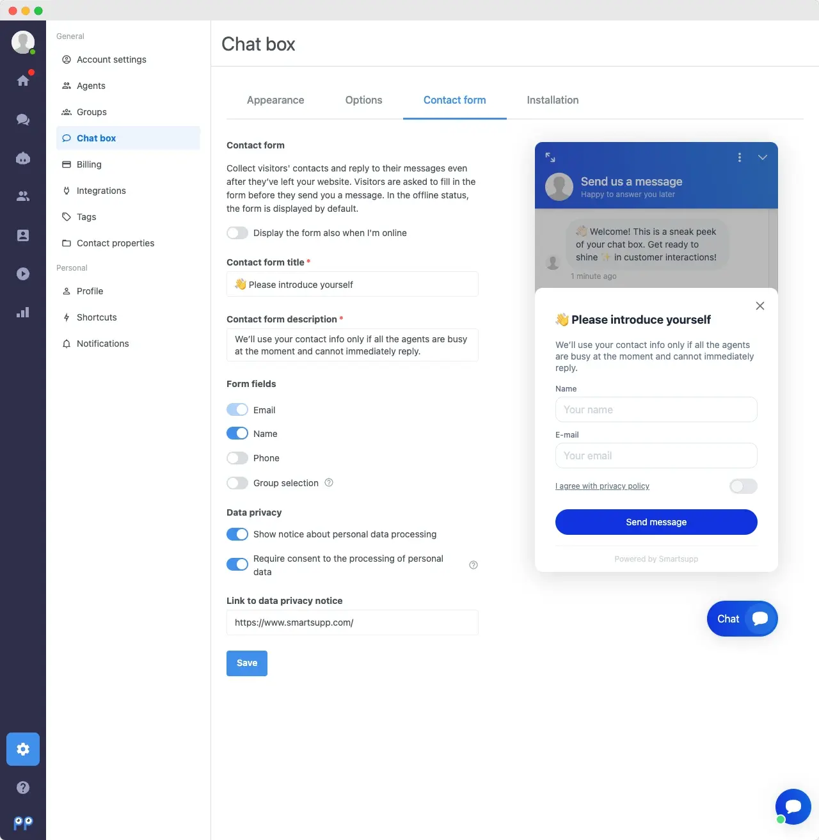The height and width of the screenshot is (840, 819).
Task: Click the Link to data privacy notice field
Action: [352, 622]
